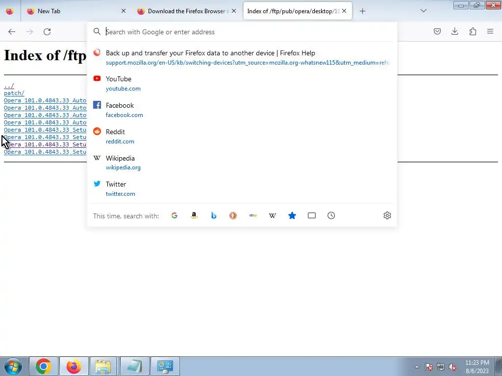Pick the Facebook suggestion
This screenshot has width=502, height=376.
pyautogui.click(x=242, y=110)
